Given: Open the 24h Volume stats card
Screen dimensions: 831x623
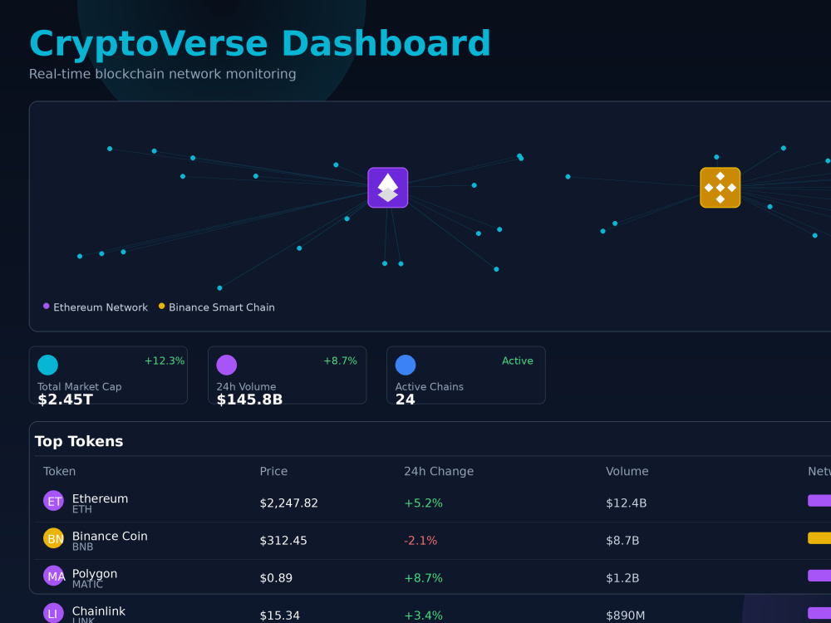Looking at the screenshot, I should pyautogui.click(x=288, y=375).
